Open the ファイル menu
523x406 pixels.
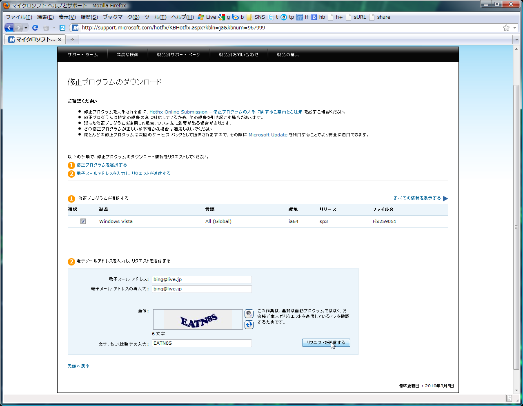click(19, 17)
